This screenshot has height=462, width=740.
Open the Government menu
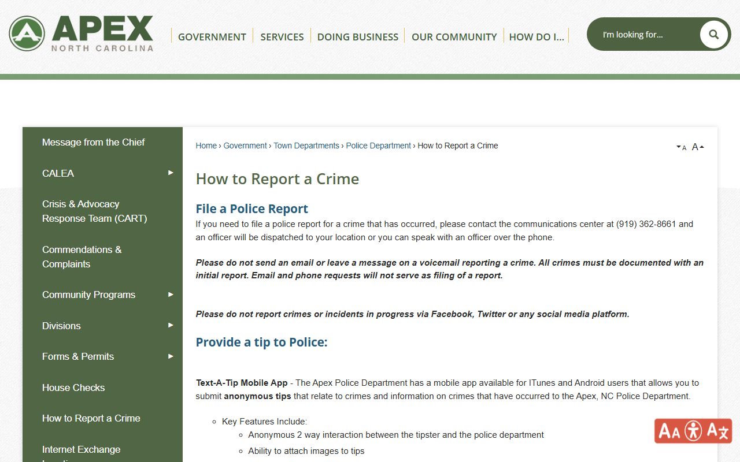point(212,36)
